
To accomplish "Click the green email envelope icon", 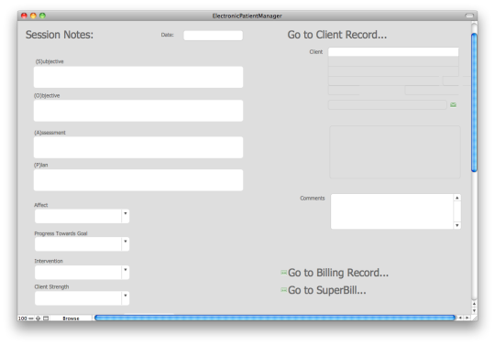I will click(x=453, y=105).
